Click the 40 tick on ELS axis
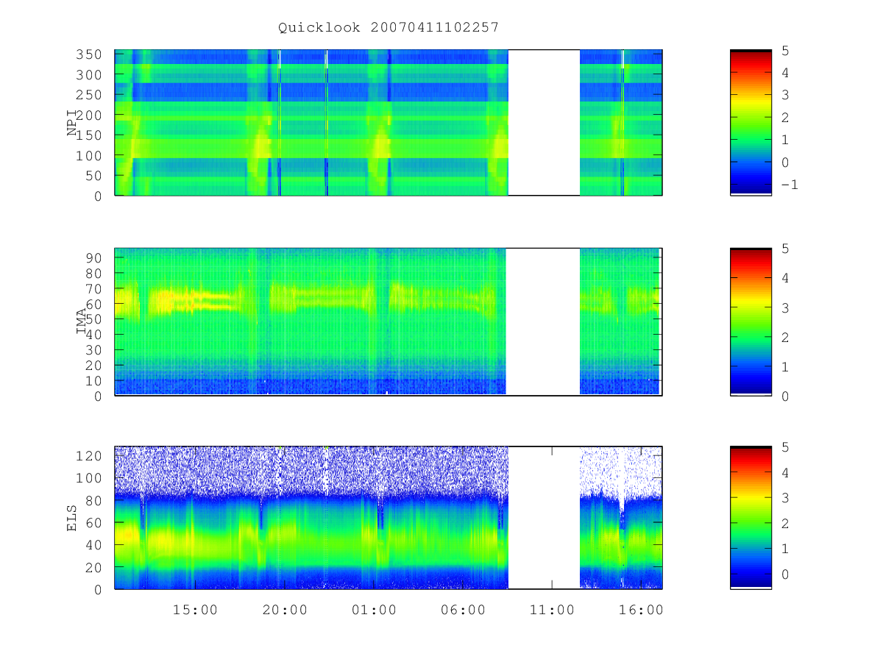The height and width of the screenshot is (662, 883). click(94, 545)
